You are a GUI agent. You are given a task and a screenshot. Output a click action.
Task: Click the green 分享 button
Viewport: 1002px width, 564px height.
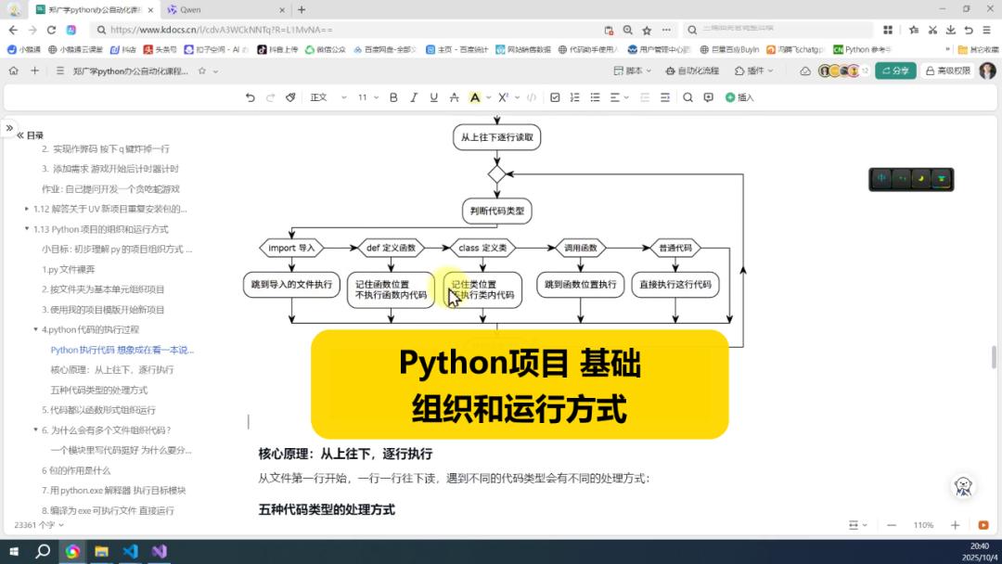895,70
